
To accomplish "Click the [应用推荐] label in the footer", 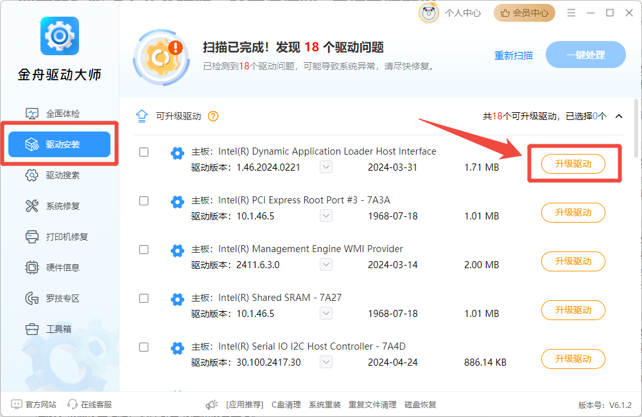I will coord(245,405).
